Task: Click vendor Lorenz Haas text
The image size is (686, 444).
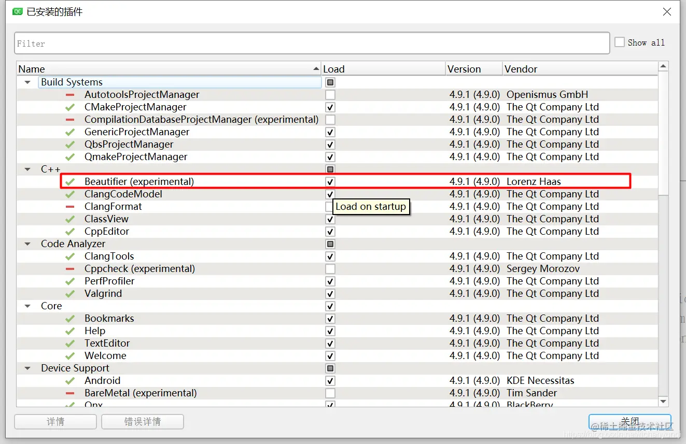Action: coord(534,182)
